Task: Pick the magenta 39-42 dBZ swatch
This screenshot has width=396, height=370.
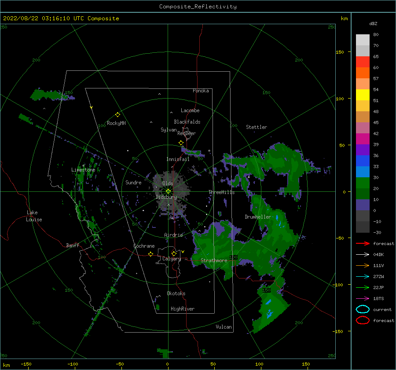Action: [x=363, y=139]
